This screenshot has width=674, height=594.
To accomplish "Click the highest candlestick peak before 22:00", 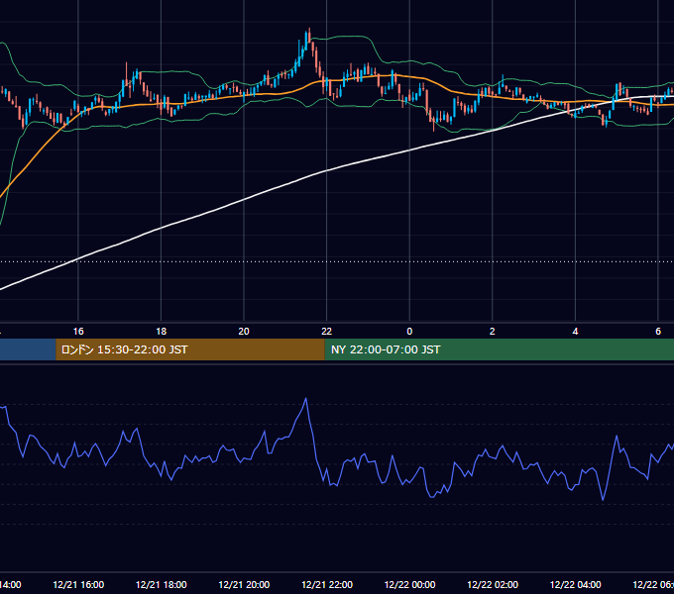I will [309, 31].
